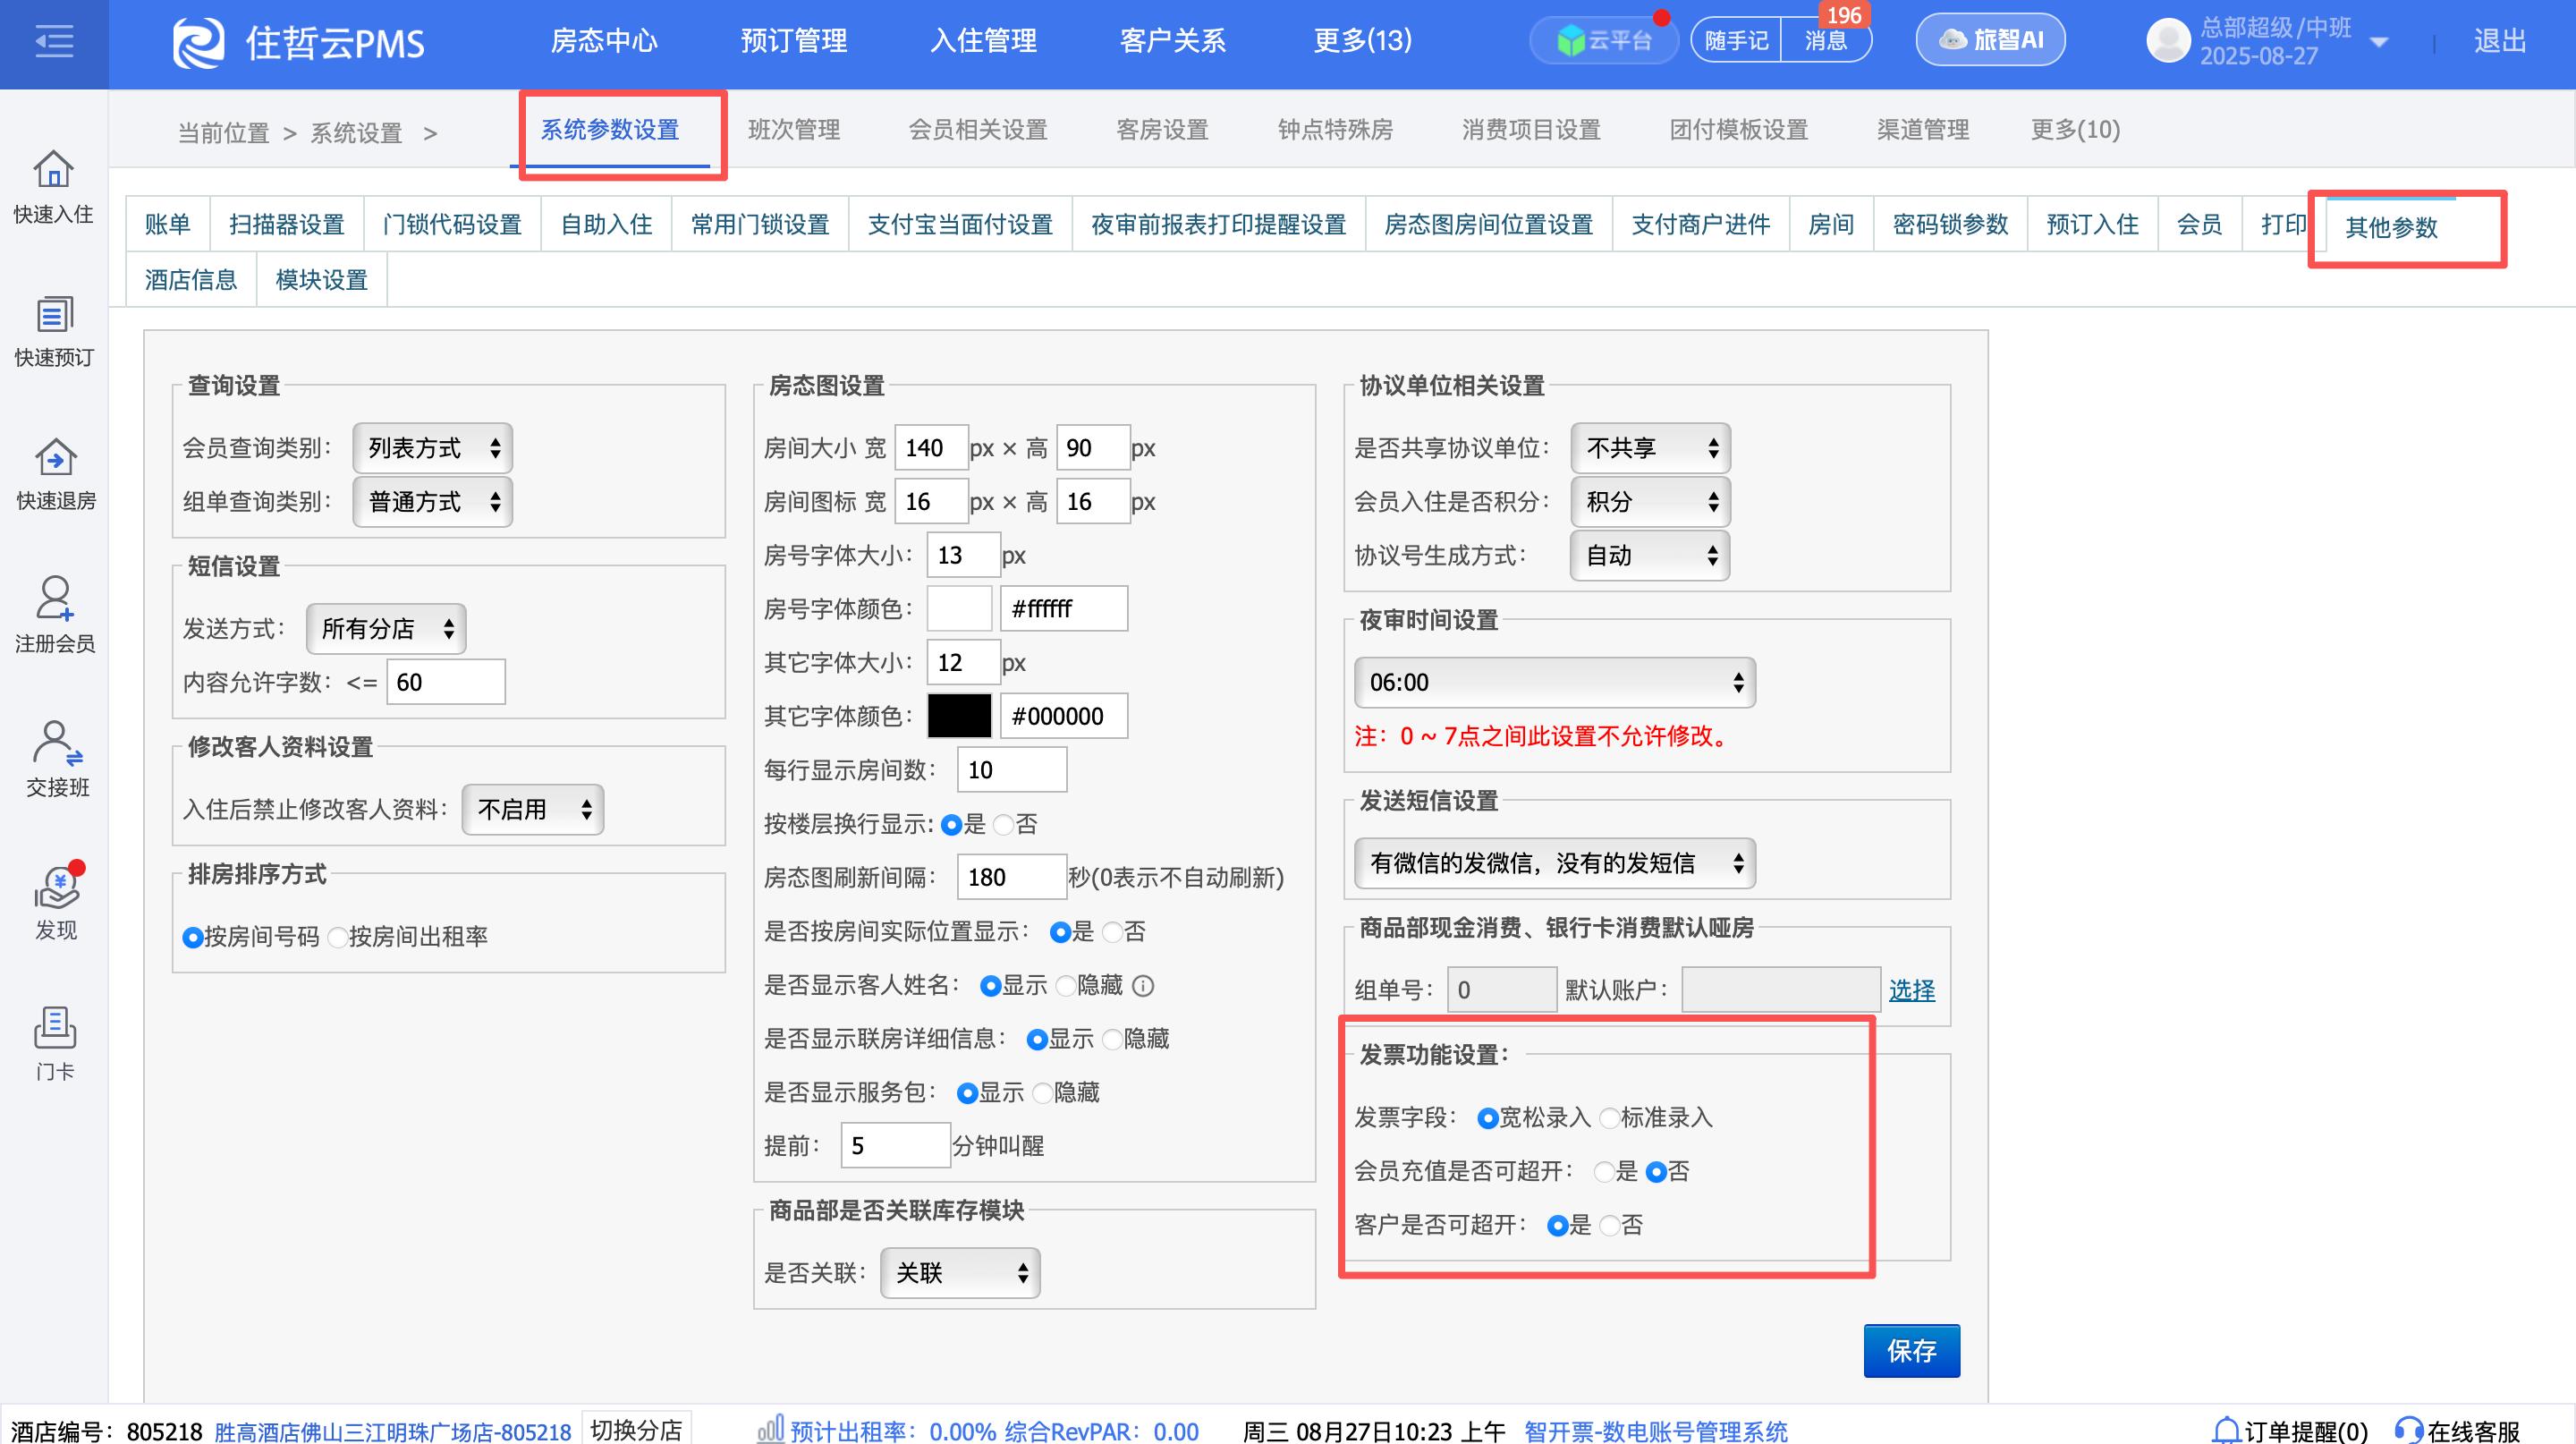Image resolution: width=2576 pixels, height=1444 pixels.
Task: Click the user avatar icon
Action: (2168, 41)
